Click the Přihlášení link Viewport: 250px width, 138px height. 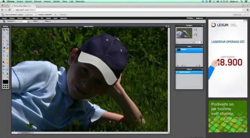point(190,18)
